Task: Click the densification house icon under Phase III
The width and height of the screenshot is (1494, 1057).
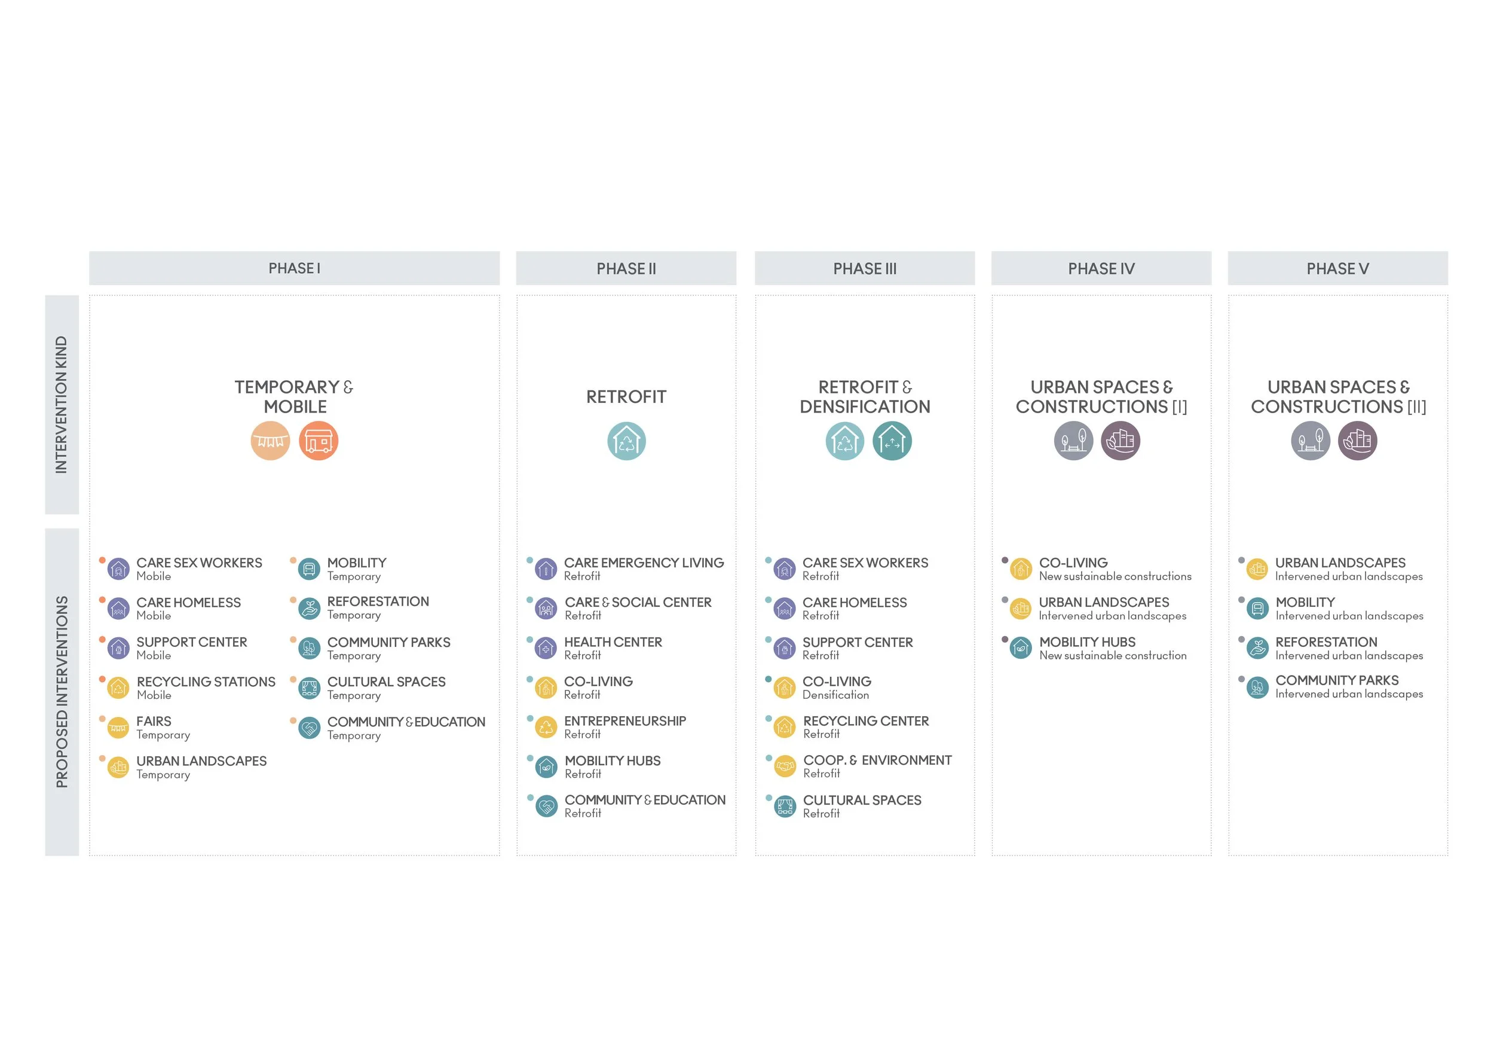Action: pos(892,441)
